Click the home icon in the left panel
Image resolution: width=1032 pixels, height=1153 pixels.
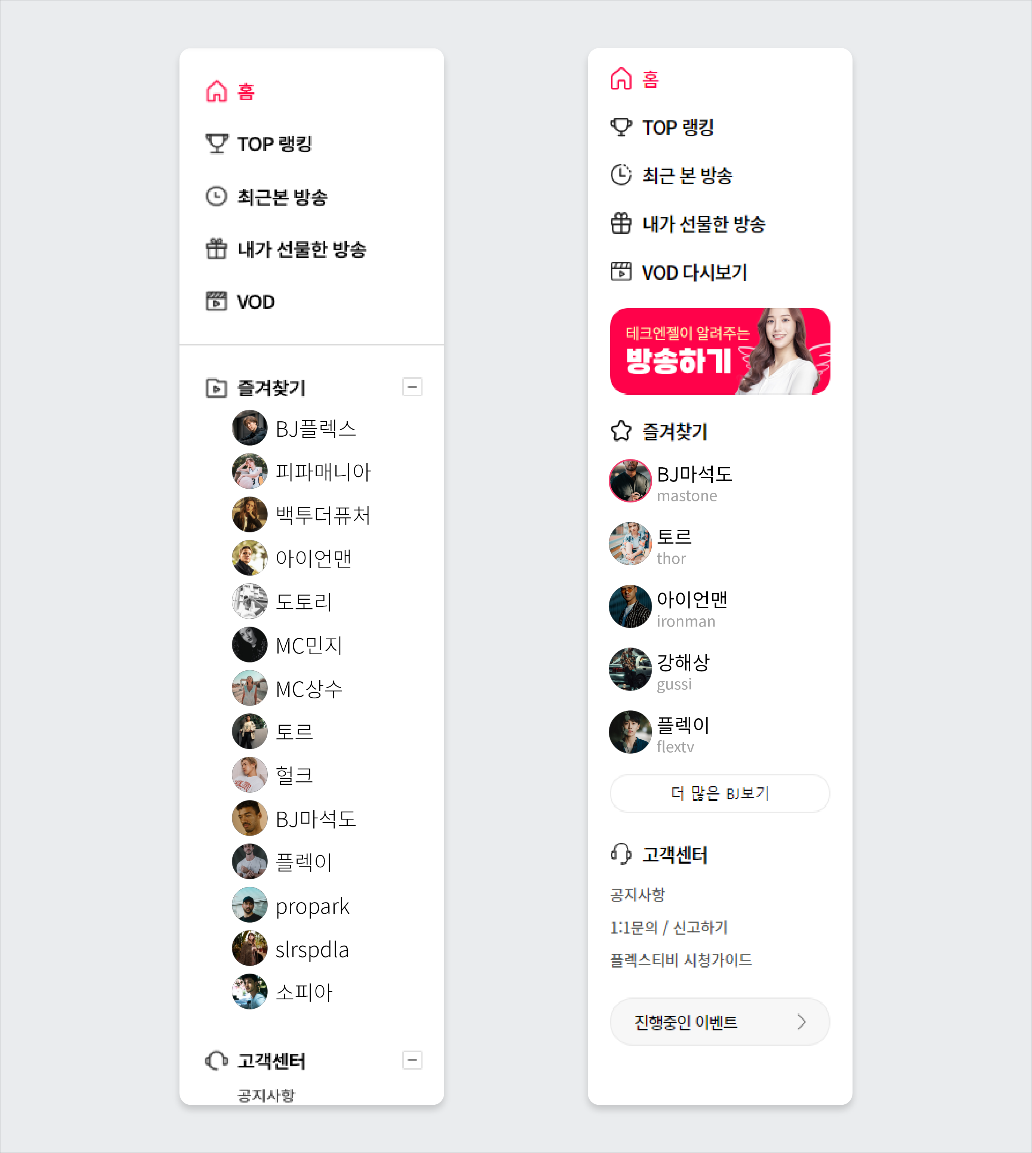click(x=216, y=91)
